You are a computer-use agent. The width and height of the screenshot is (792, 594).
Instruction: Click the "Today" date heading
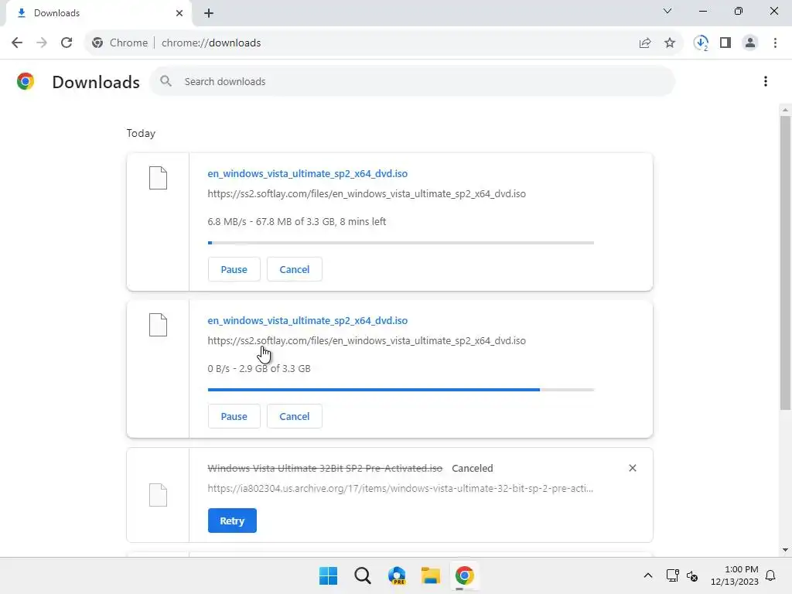[x=141, y=133]
